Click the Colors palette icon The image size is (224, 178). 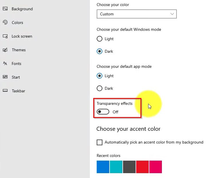(x=5, y=22)
